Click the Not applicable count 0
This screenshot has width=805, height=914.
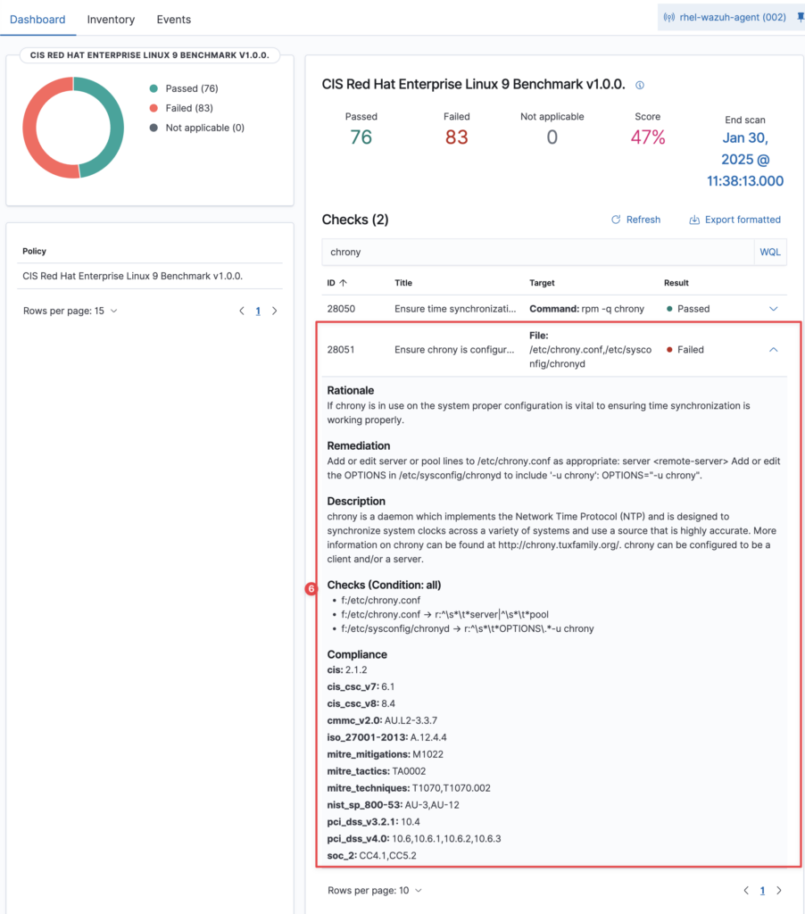tap(552, 137)
